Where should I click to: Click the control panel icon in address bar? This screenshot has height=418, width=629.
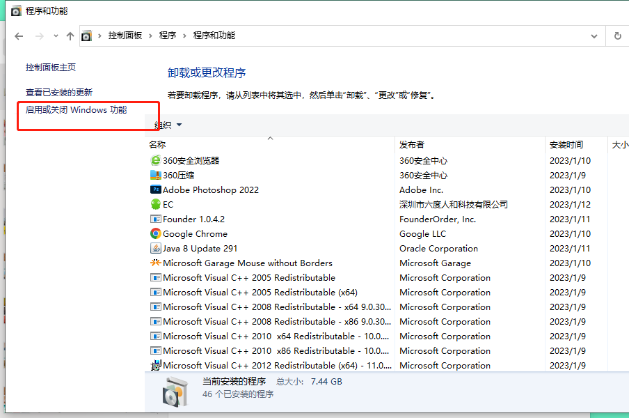point(87,36)
